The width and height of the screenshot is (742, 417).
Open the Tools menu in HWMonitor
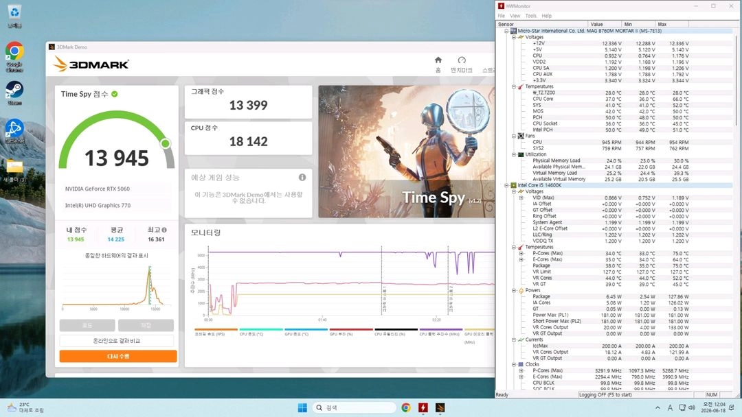pos(531,16)
